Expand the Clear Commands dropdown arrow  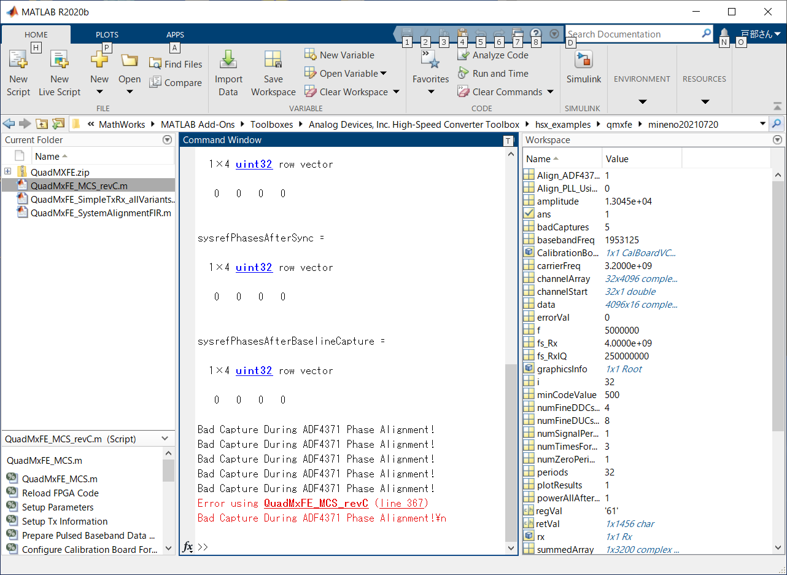coord(550,92)
